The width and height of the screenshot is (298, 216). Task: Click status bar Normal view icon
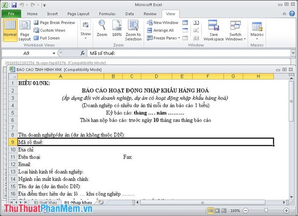click(210, 210)
